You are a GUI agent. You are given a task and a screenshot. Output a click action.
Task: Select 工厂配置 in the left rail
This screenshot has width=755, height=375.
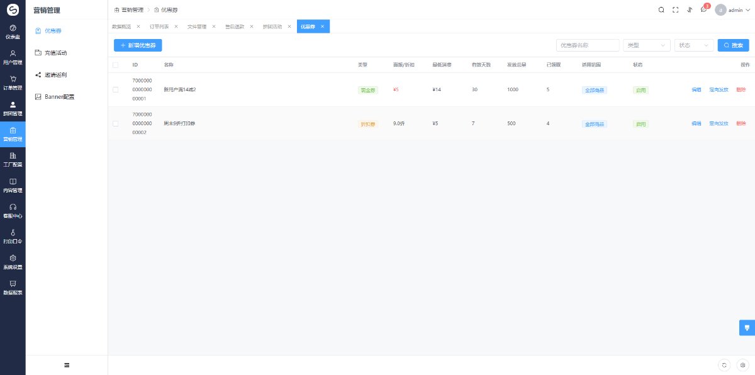(x=13, y=160)
